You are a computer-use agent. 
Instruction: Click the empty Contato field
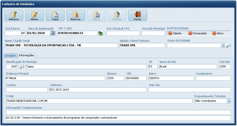pyautogui.click(x=27, y=90)
